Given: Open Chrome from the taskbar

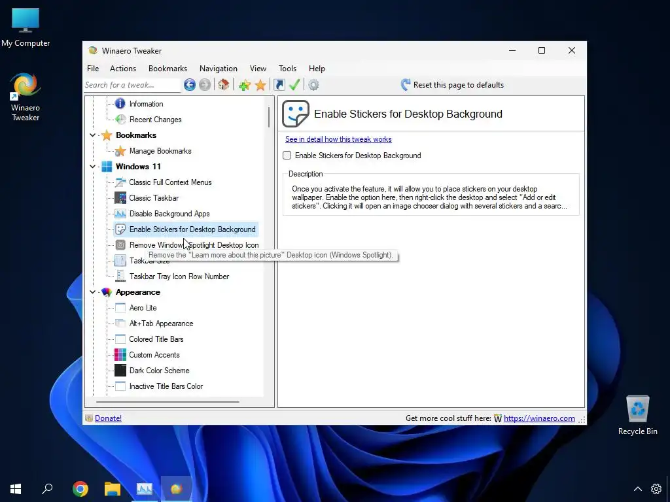Looking at the screenshot, I should pos(80,489).
